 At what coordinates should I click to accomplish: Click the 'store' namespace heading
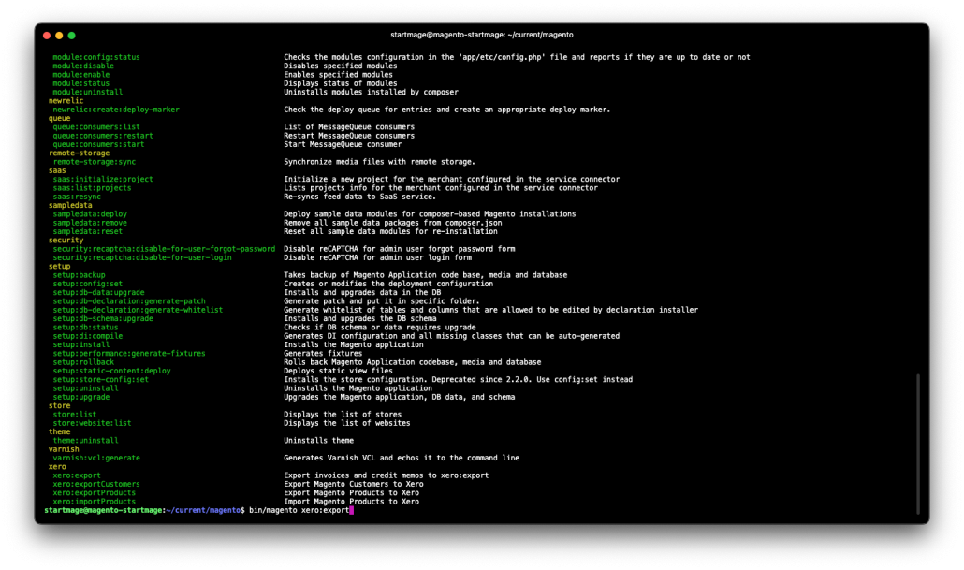point(59,406)
